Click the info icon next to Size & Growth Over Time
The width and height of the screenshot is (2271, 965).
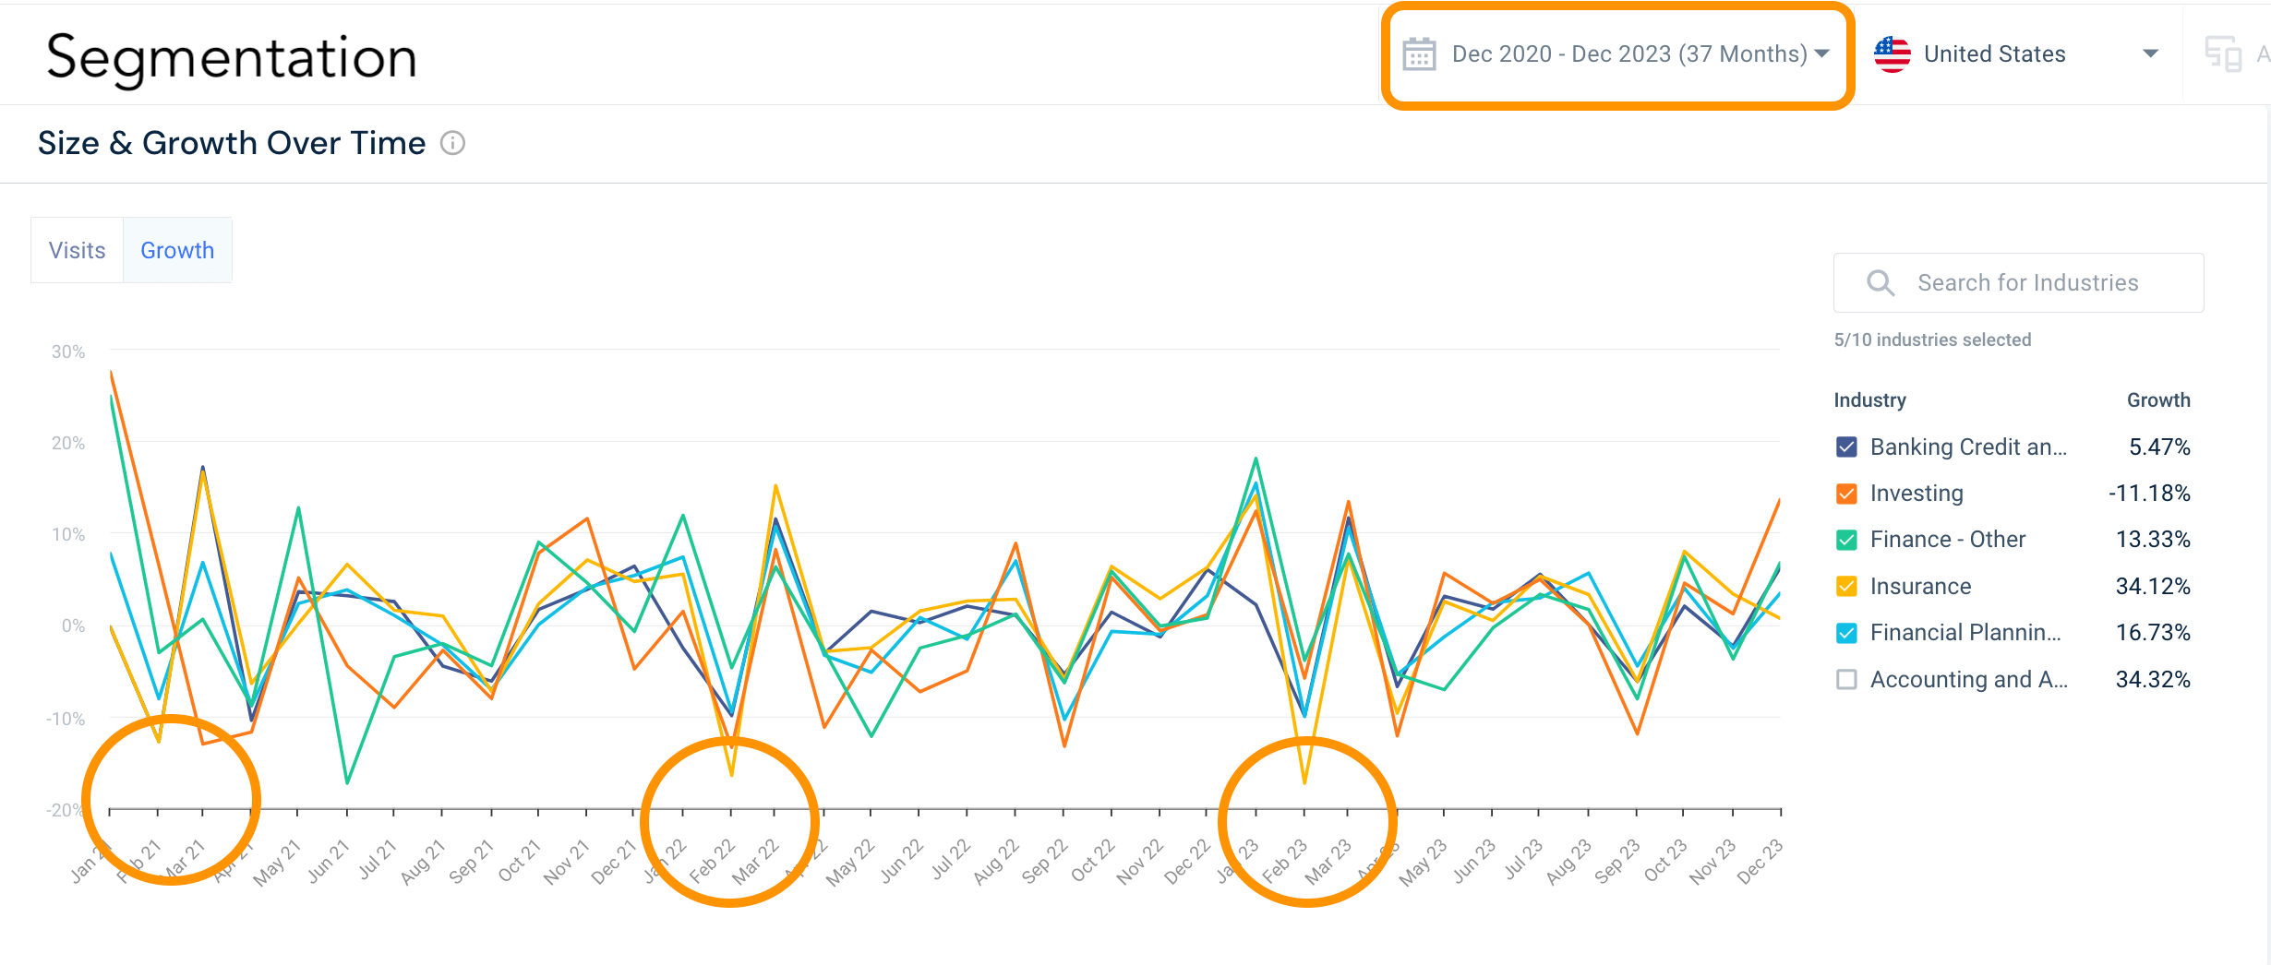[452, 143]
